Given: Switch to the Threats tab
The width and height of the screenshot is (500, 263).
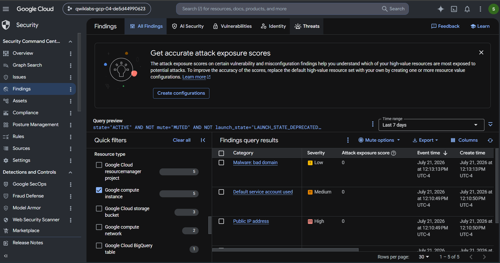Looking at the screenshot, I should [307, 26].
